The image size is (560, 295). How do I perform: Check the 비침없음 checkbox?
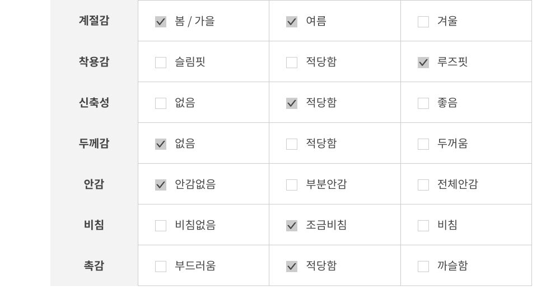point(161,226)
